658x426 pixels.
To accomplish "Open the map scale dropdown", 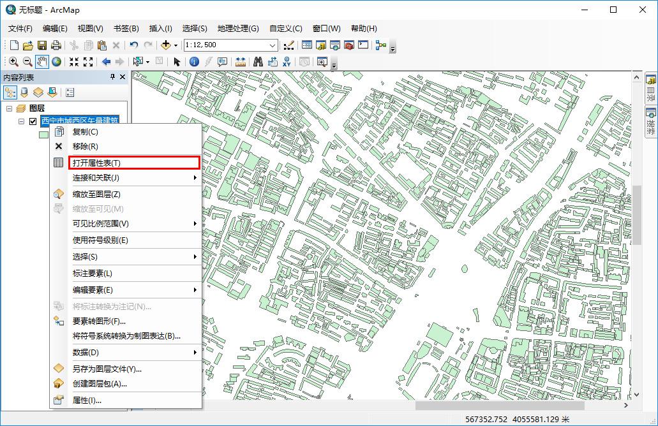I will tap(273, 45).
